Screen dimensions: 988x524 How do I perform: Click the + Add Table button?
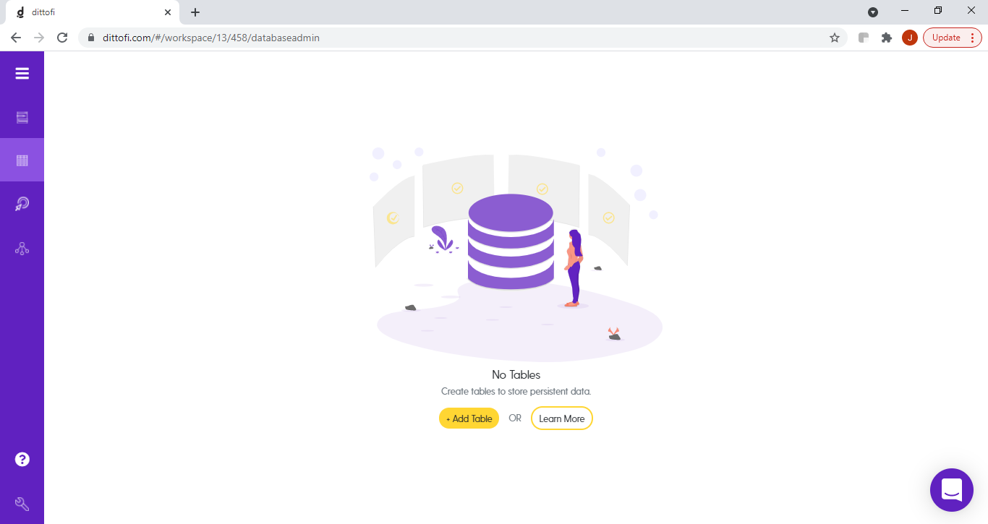coord(469,418)
